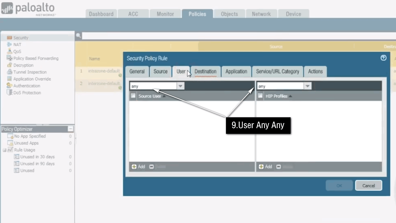The width and height of the screenshot is (396, 223).
Task: Click the Source column group header
Action: (x=276, y=46)
